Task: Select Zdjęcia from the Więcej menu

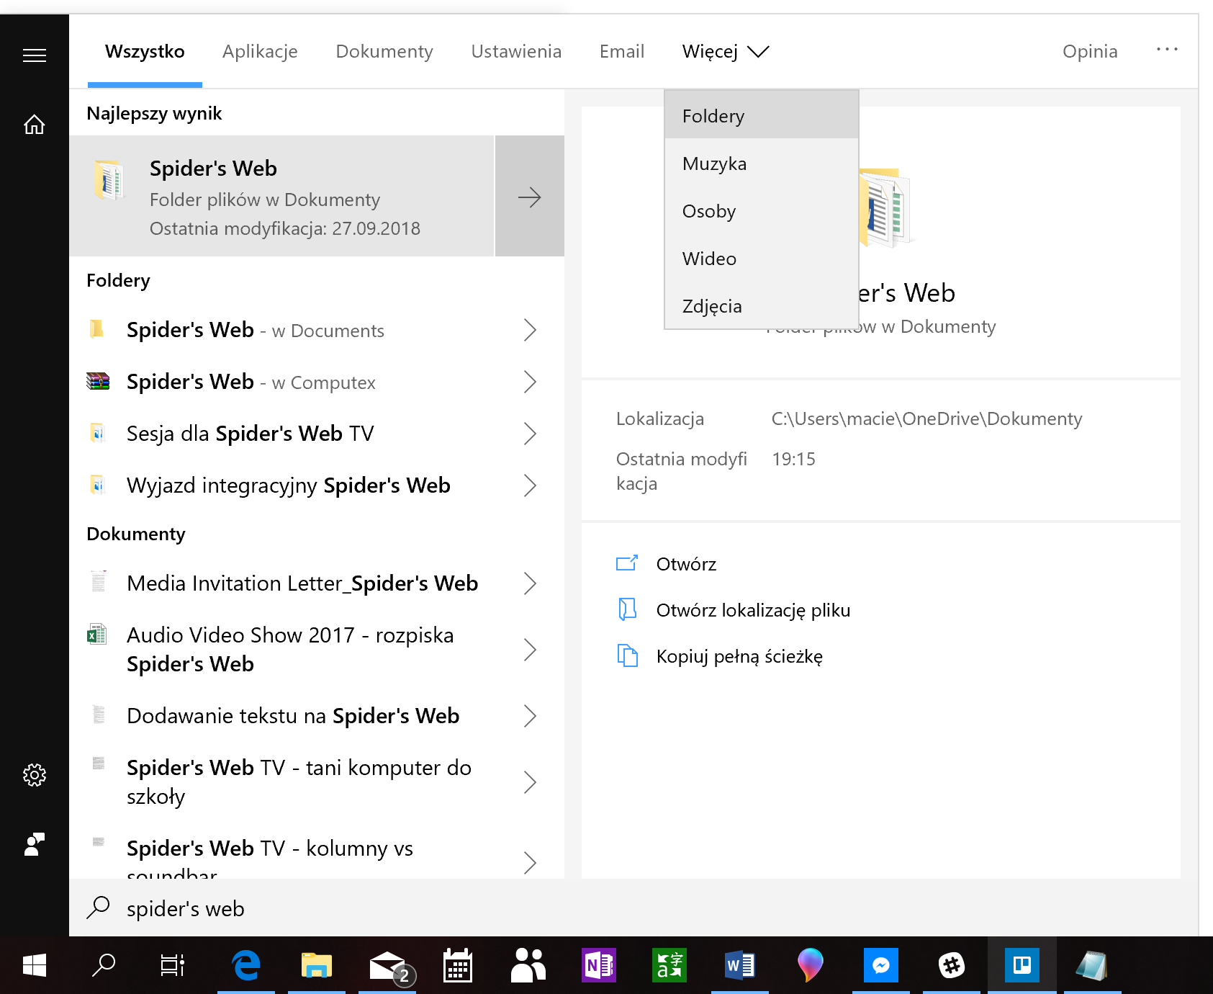Action: click(762, 306)
